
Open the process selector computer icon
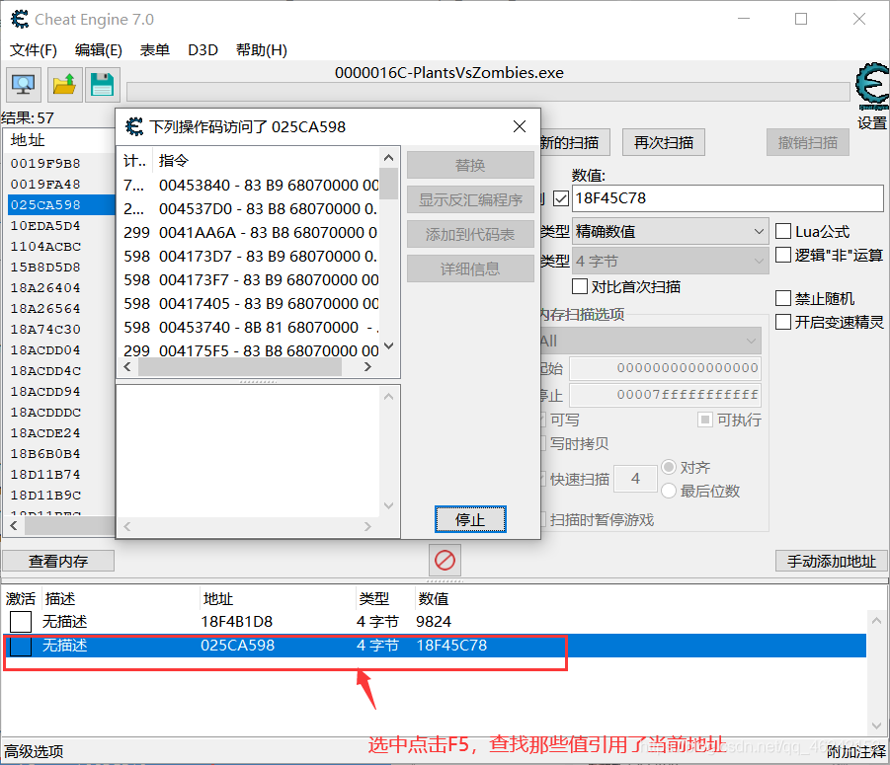(x=24, y=85)
